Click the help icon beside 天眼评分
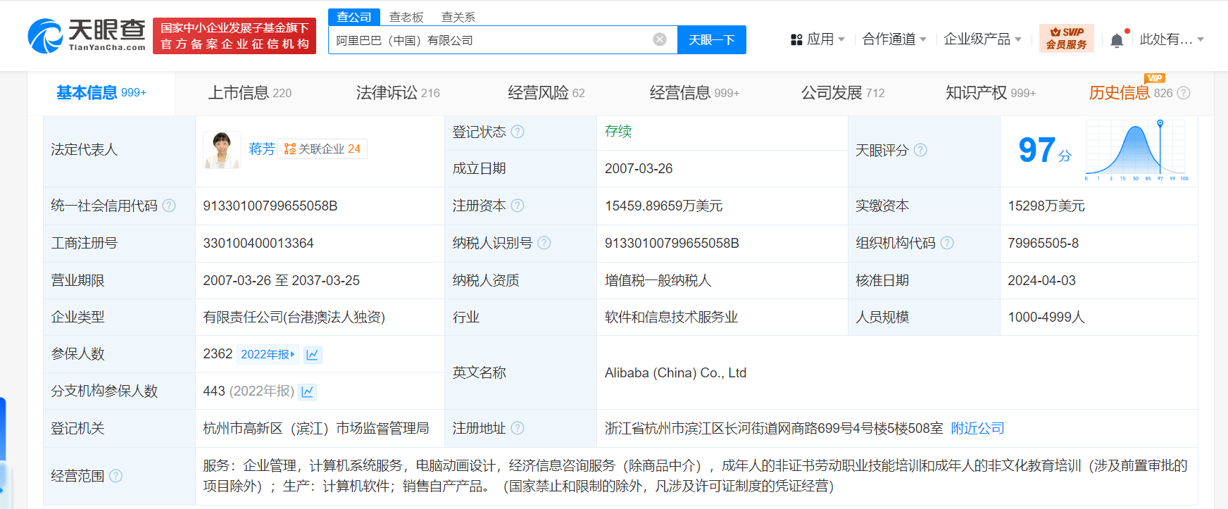 click(920, 150)
